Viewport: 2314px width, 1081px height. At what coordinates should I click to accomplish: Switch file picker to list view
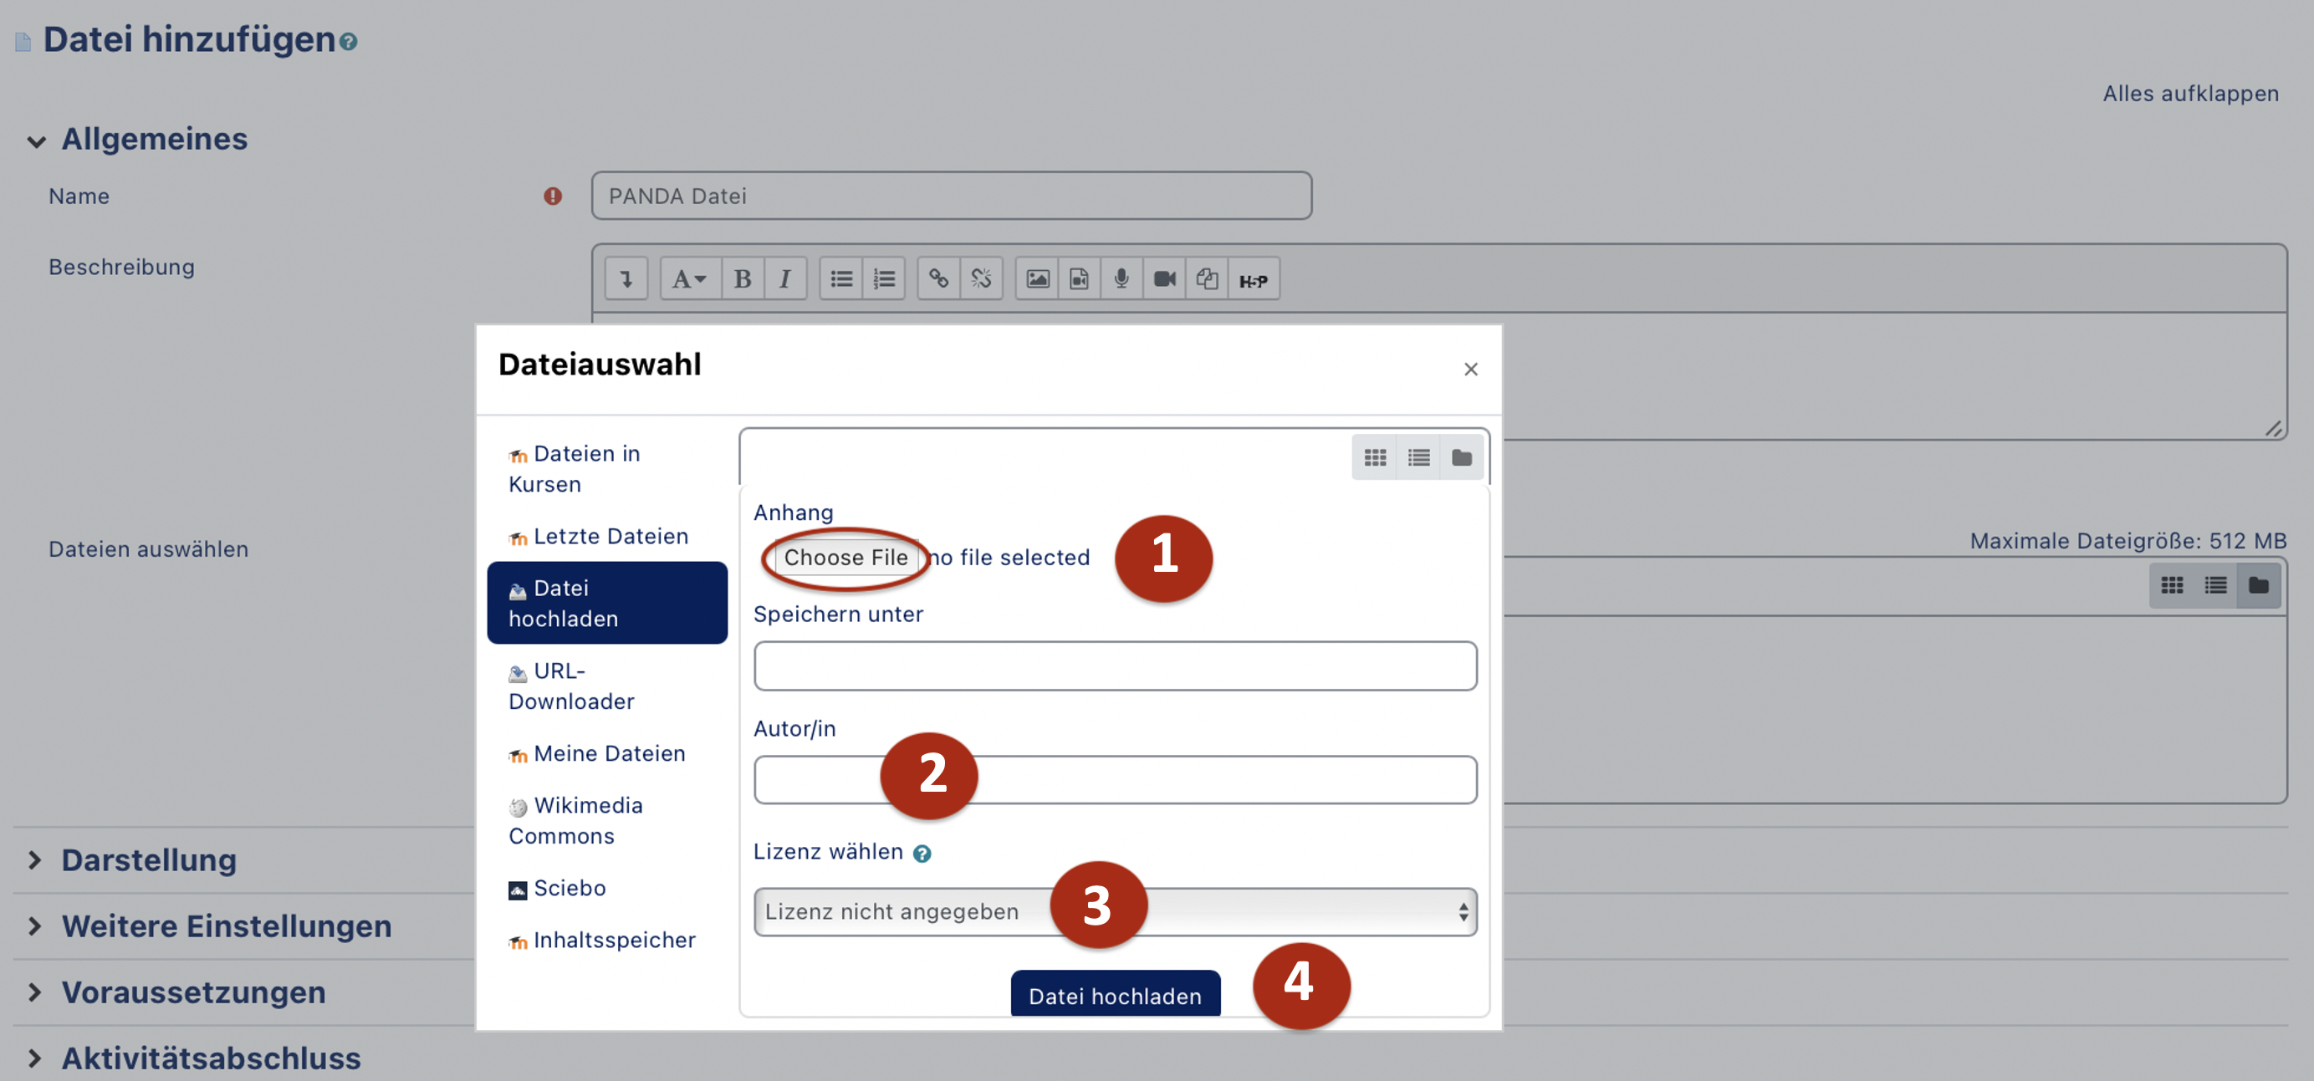click(1418, 458)
